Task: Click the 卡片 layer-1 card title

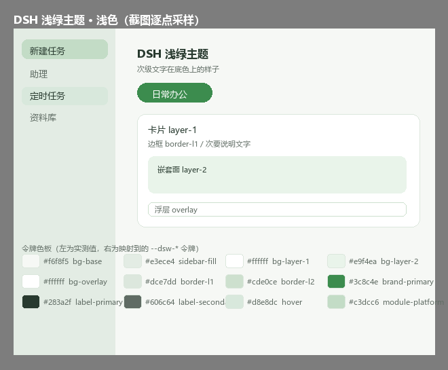Action: 172,130
